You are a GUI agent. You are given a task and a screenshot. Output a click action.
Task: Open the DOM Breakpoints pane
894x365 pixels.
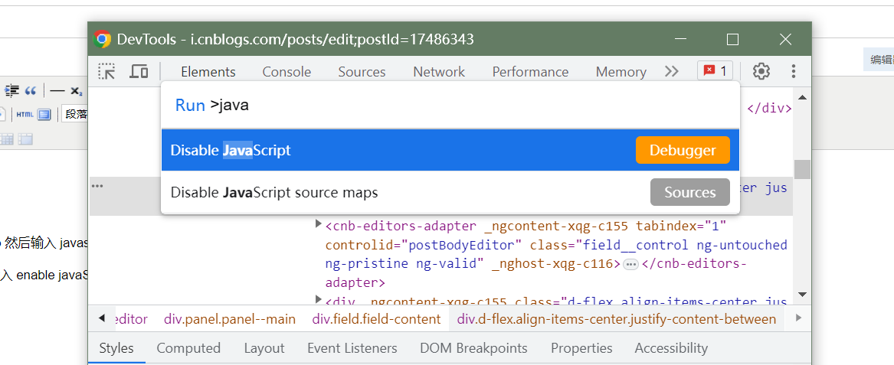473,348
